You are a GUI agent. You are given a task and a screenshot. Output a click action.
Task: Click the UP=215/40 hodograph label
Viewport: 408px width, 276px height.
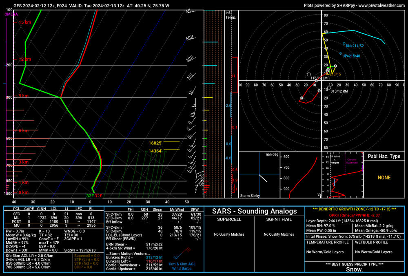pos(351,56)
